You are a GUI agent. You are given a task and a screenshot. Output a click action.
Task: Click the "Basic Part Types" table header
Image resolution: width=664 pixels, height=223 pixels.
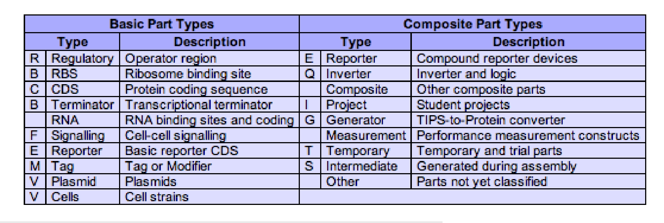(162, 24)
